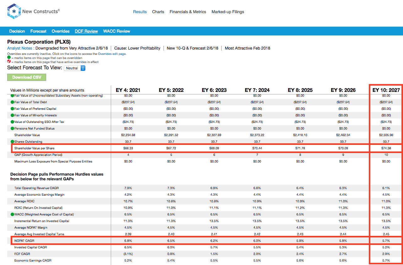Click the EY 8: 2025 column header
The height and width of the screenshot is (265, 403).
point(300,90)
